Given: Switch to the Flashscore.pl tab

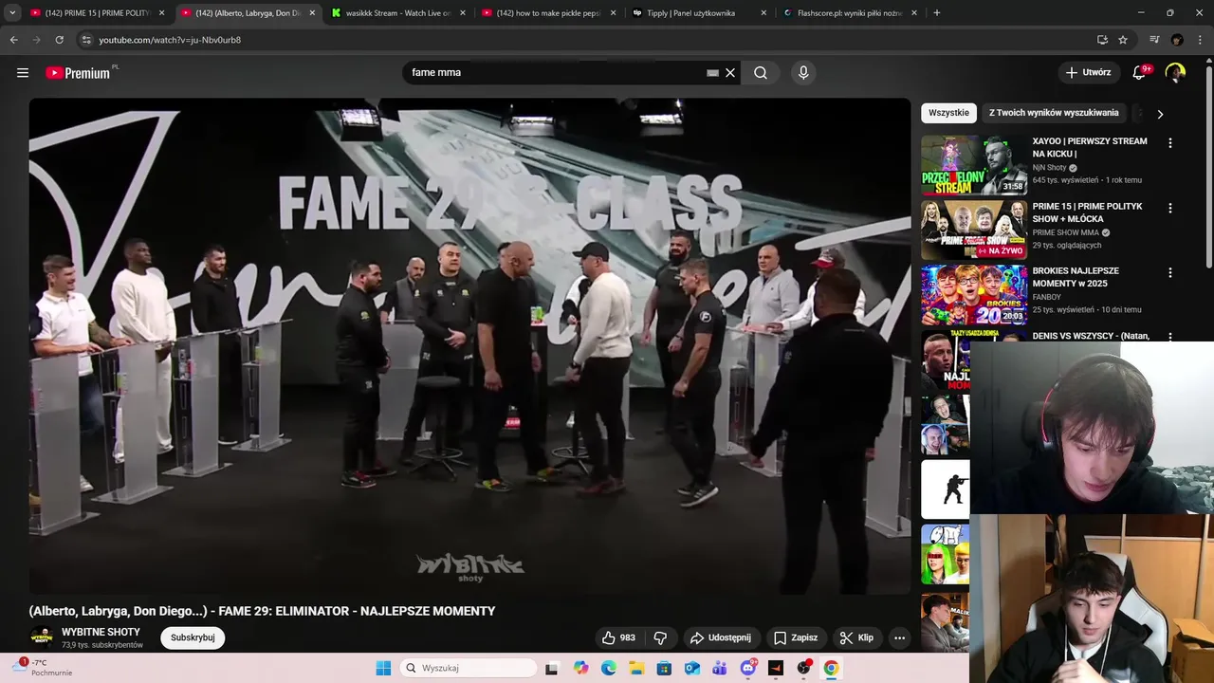Looking at the screenshot, I should click(x=849, y=13).
